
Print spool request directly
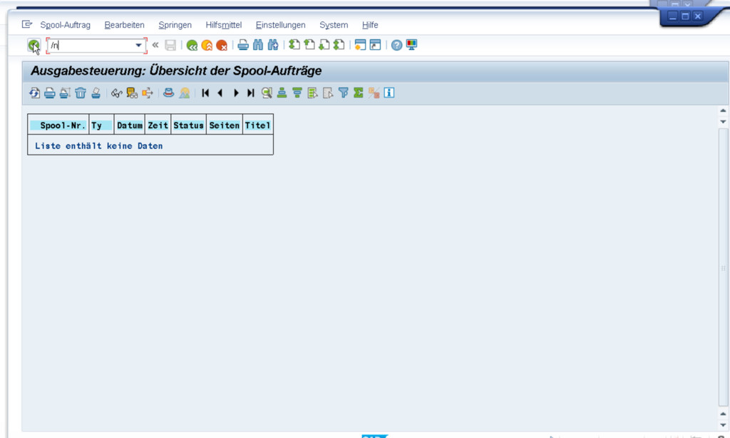click(50, 93)
